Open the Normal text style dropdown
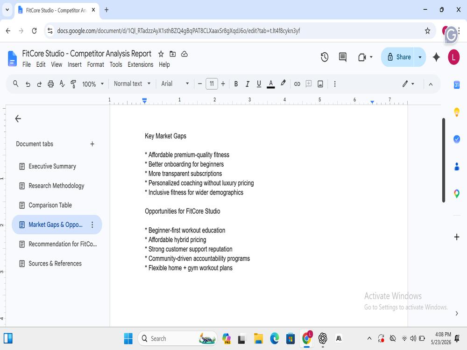This screenshot has width=467, height=350. [132, 84]
